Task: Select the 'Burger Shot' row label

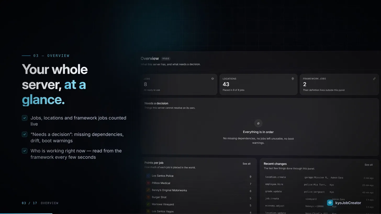Action: [x=159, y=197]
